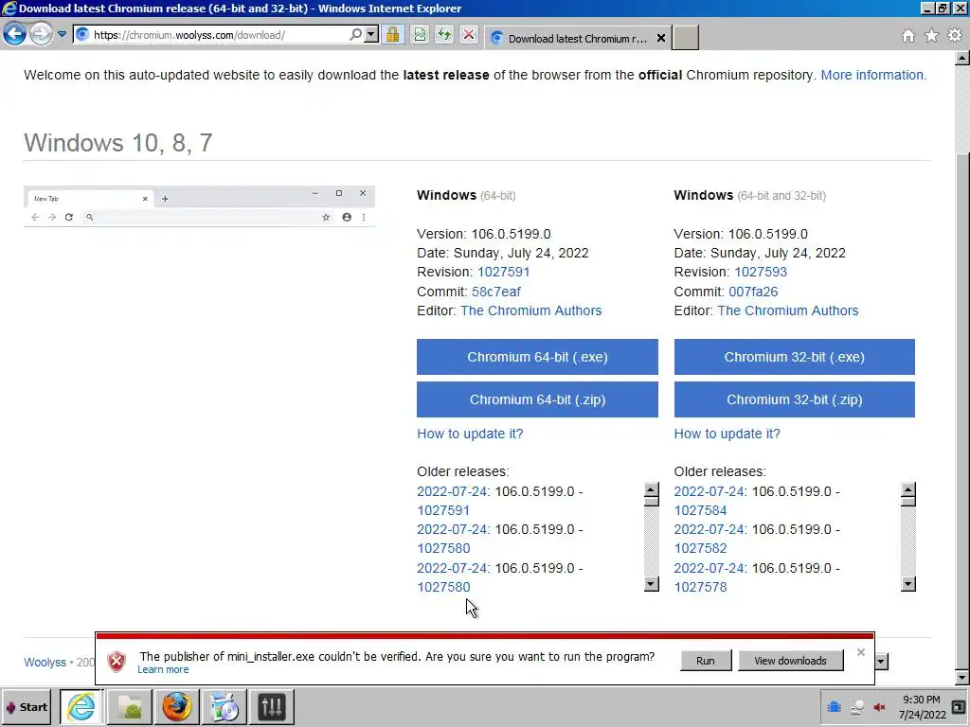
Task: Open the disc installer taskbar icon
Action: [x=224, y=706]
